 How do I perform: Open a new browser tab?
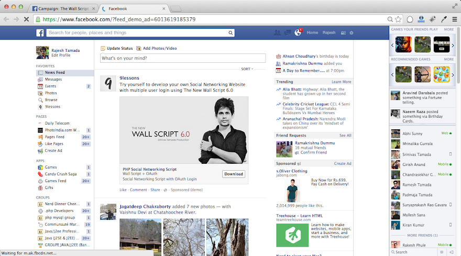click(x=176, y=9)
